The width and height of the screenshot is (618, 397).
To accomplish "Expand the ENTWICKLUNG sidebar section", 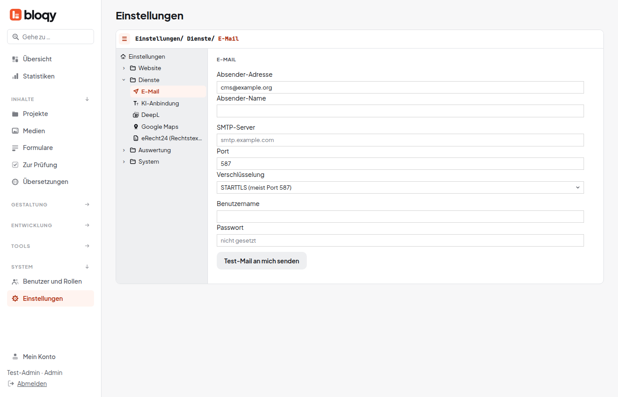I will (x=87, y=225).
